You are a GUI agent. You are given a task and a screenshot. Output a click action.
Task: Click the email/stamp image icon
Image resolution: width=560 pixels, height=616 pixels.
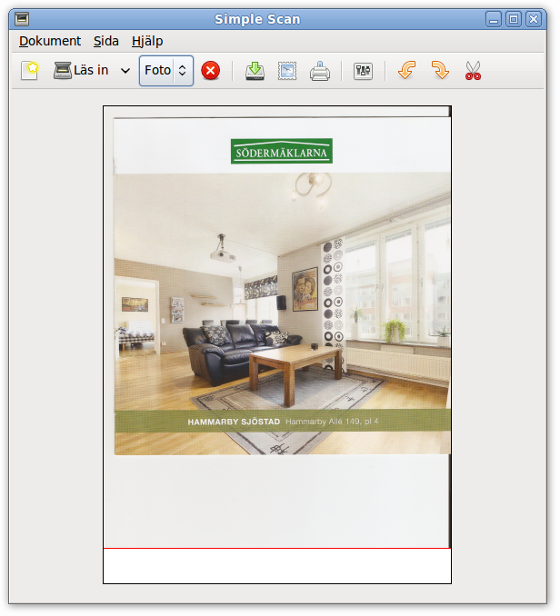pyautogui.click(x=287, y=71)
